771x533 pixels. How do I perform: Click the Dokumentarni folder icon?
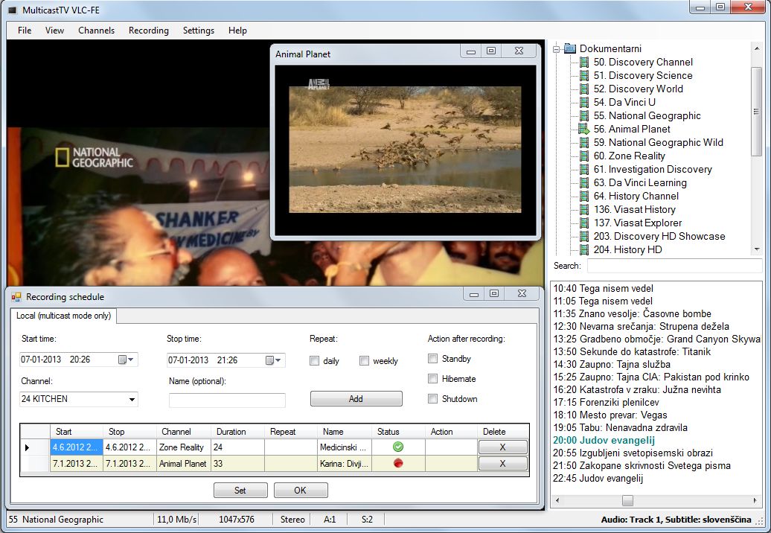tap(570, 48)
